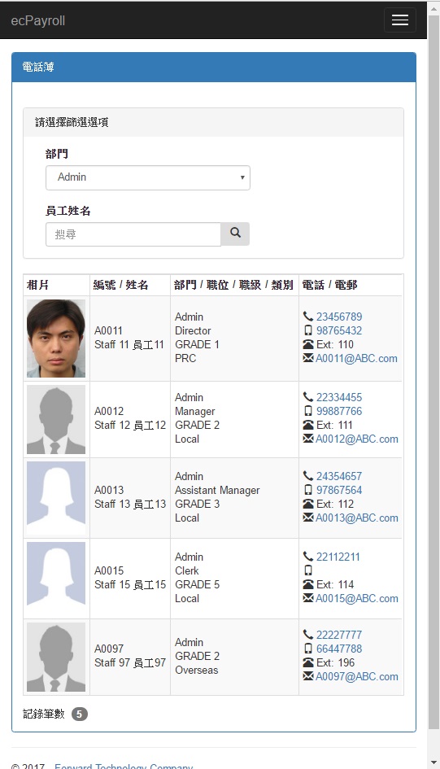Click the ecPayroll brand title
Screen dimensions: 440x769
coord(38,20)
